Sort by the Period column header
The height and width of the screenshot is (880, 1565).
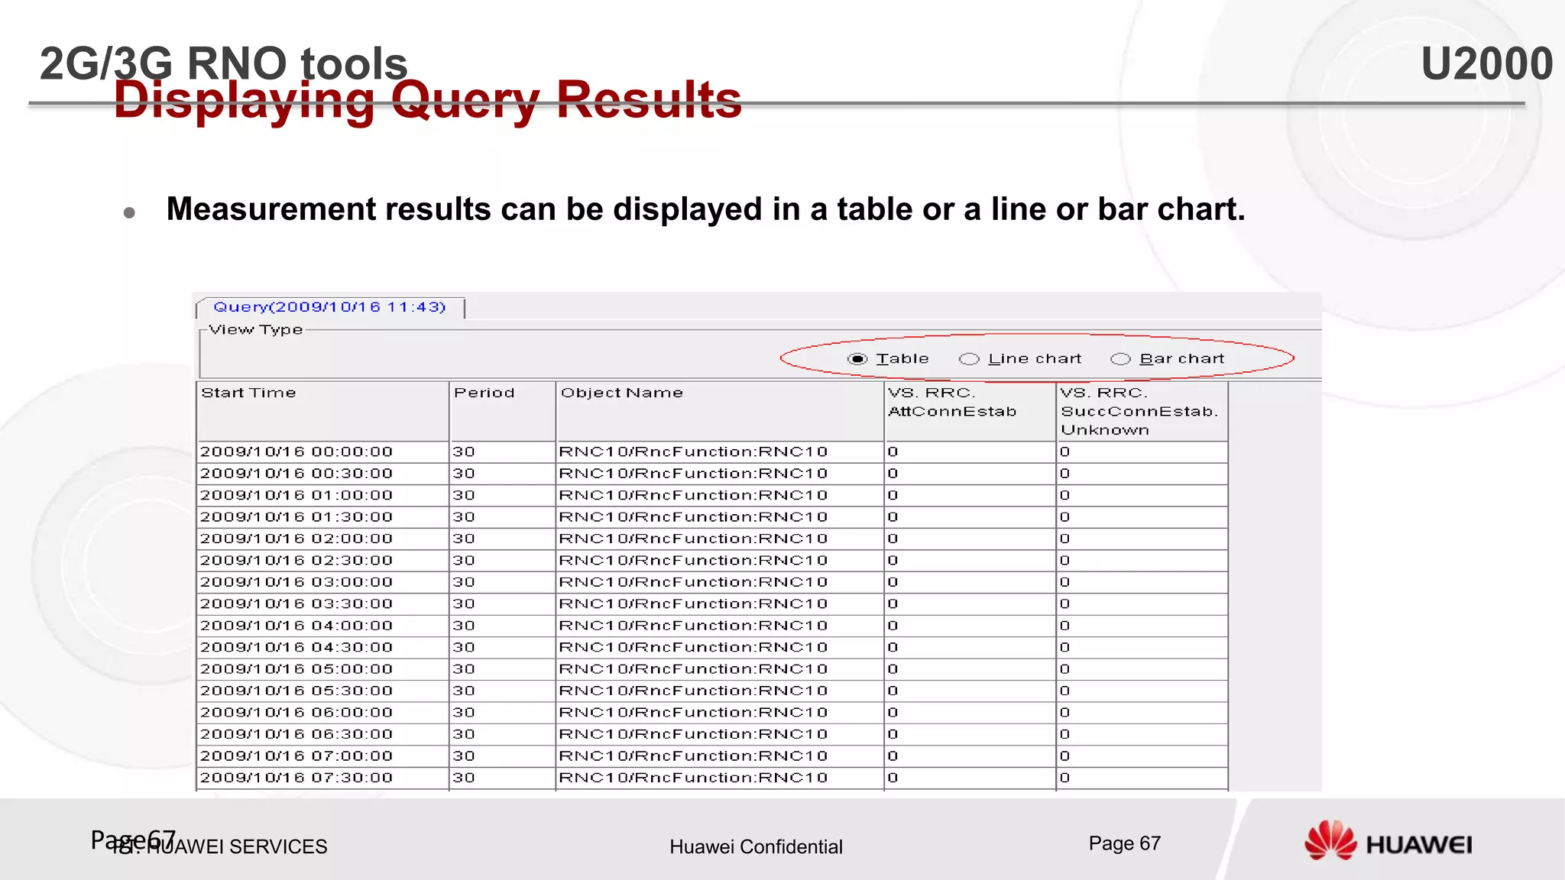click(502, 411)
